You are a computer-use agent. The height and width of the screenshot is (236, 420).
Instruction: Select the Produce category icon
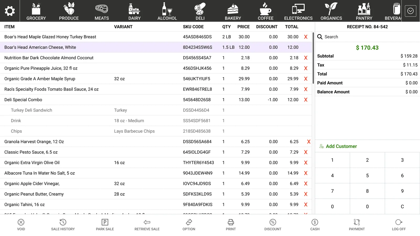coord(69,9)
